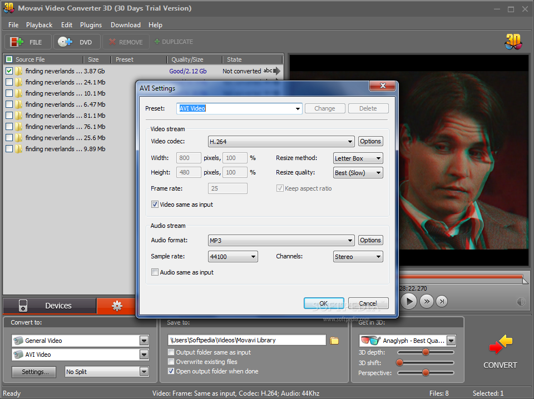Image resolution: width=534 pixels, height=399 pixels.
Task: Click the big CONVERT arrows icon
Action: click(x=501, y=344)
